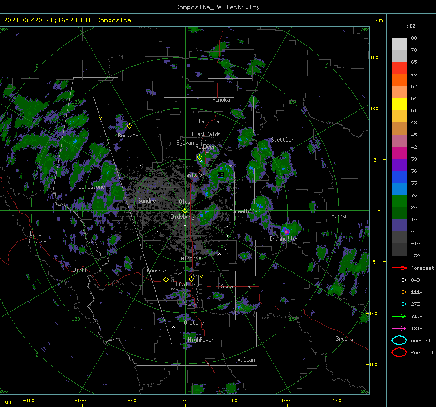Click the ThreeHills city label

pyautogui.click(x=244, y=211)
